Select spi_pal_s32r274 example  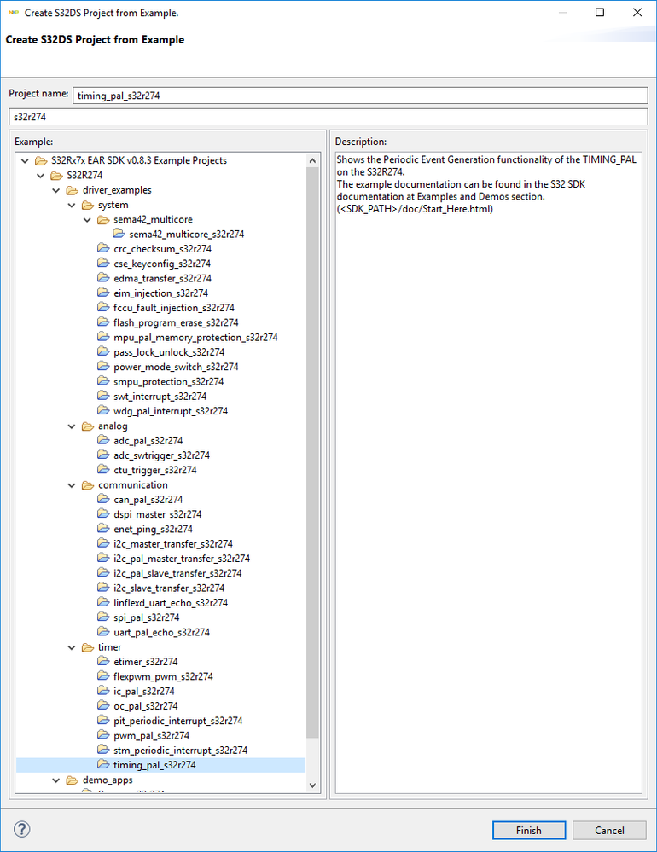[146, 617]
